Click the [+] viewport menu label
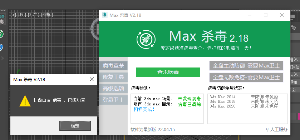 pyautogui.click(x=13, y=15)
